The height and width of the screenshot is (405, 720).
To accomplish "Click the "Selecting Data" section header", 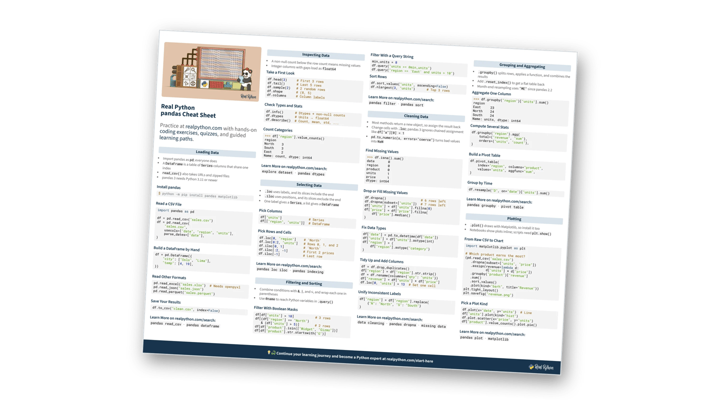I will (309, 185).
